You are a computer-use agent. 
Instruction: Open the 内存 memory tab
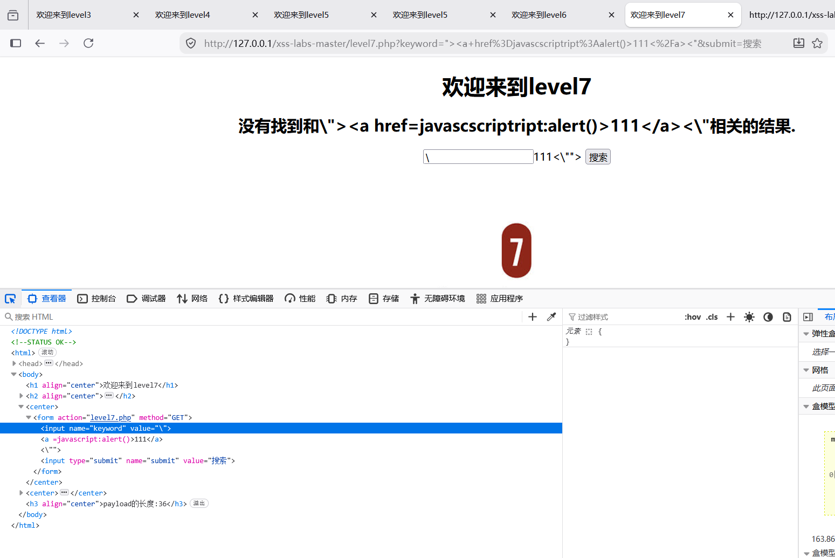pyautogui.click(x=342, y=299)
